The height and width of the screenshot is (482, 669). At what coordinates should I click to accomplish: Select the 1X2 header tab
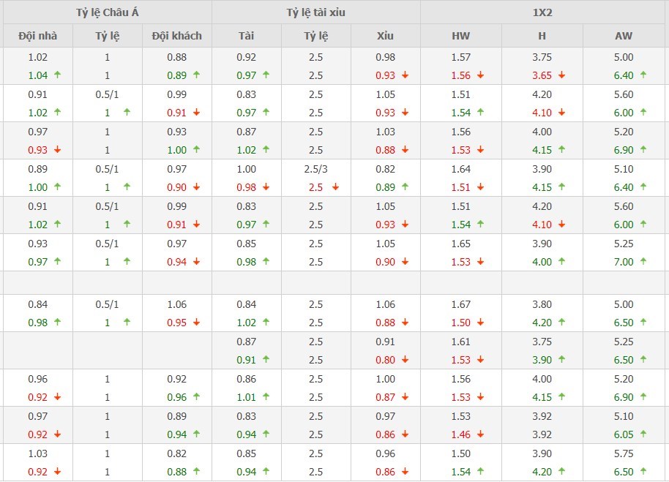(543, 12)
